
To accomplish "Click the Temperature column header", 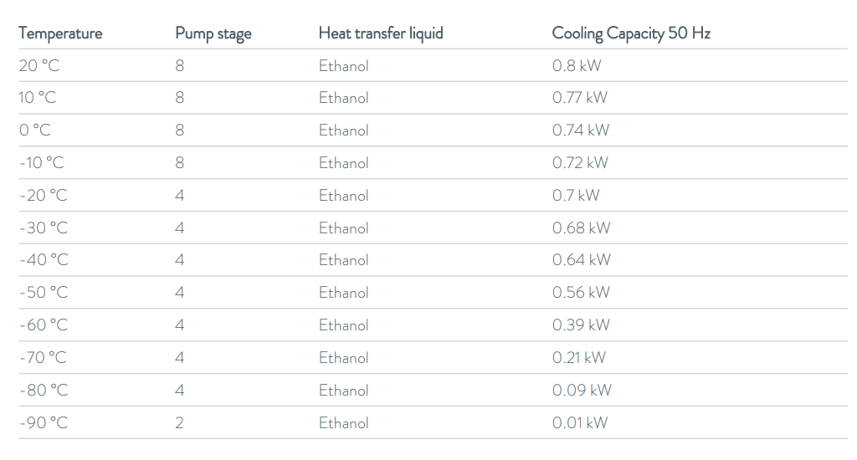I will tap(60, 33).
